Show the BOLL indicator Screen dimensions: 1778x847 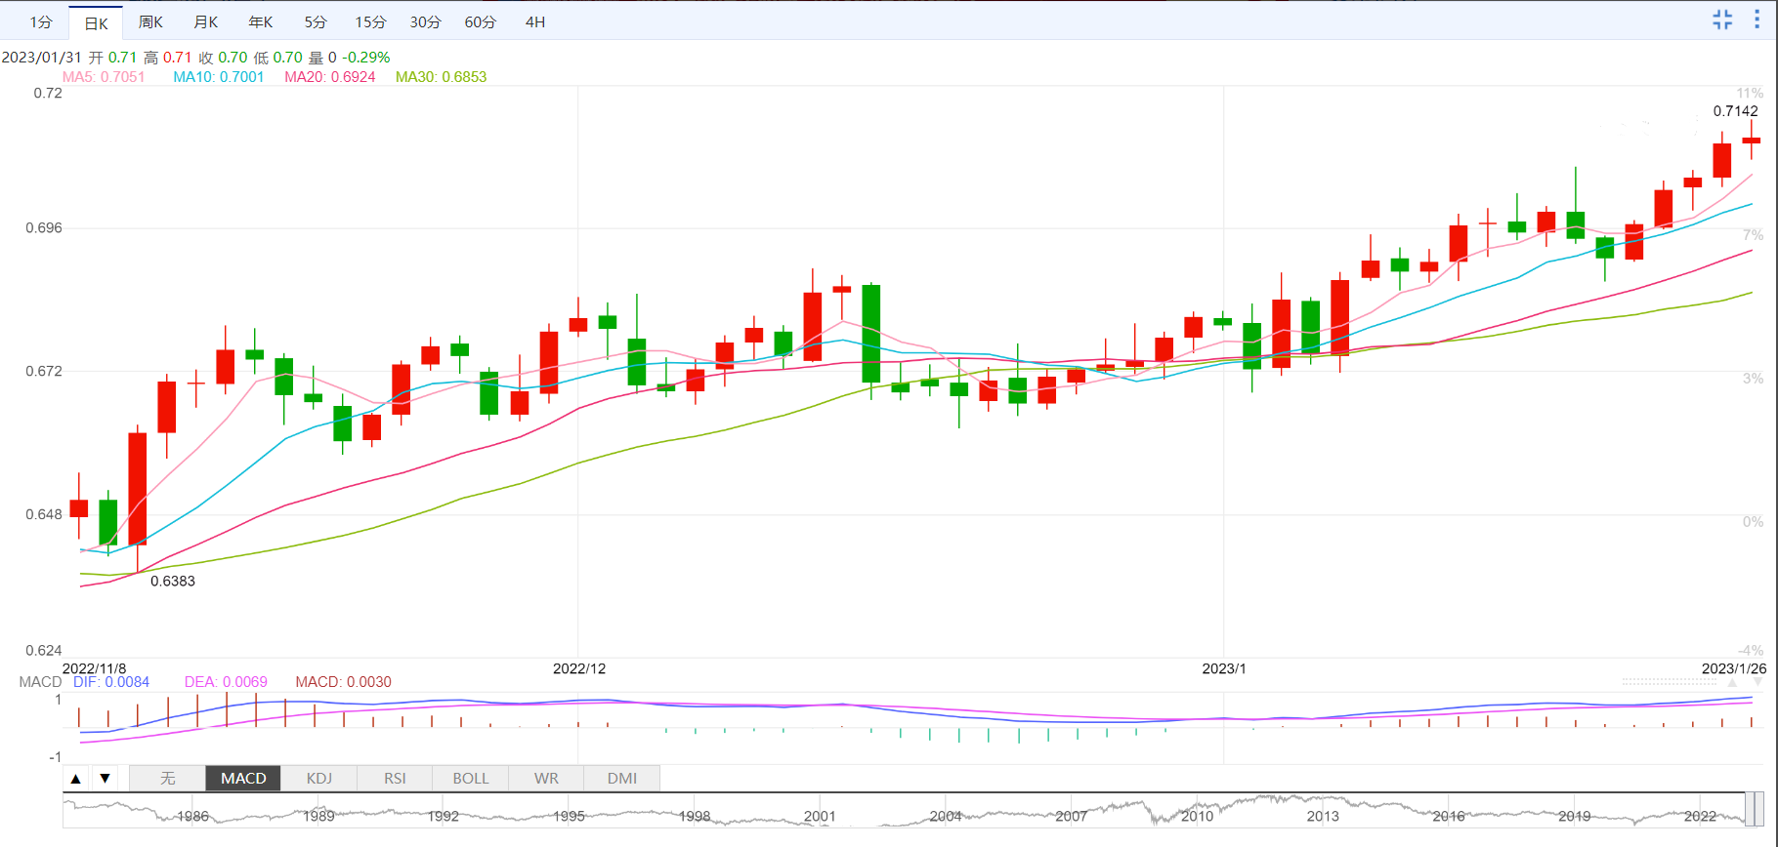[470, 779]
